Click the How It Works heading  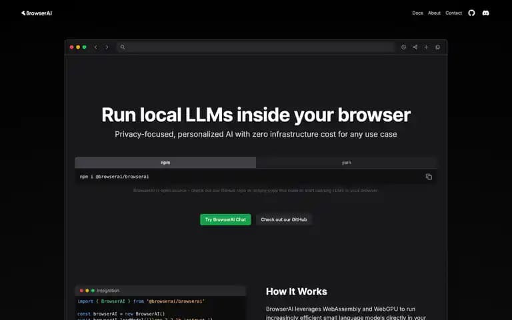point(297,291)
